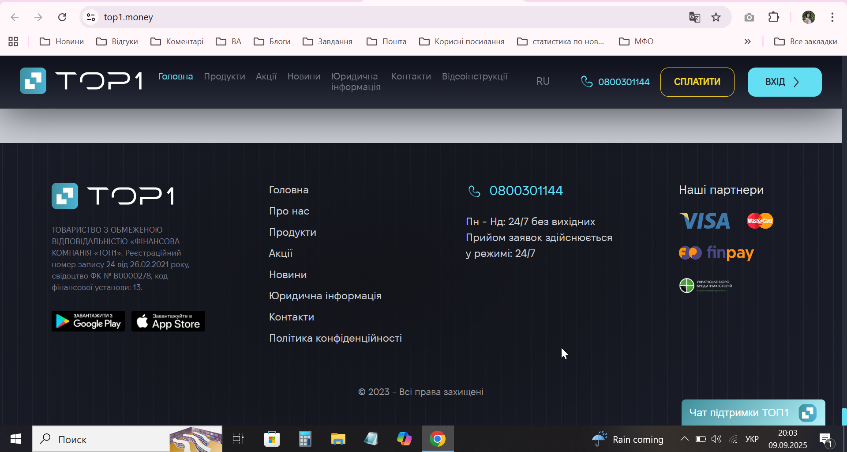Show hidden system tray icons
Image resolution: width=847 pixels, height=452 pixels.
[x=684, y=439]
